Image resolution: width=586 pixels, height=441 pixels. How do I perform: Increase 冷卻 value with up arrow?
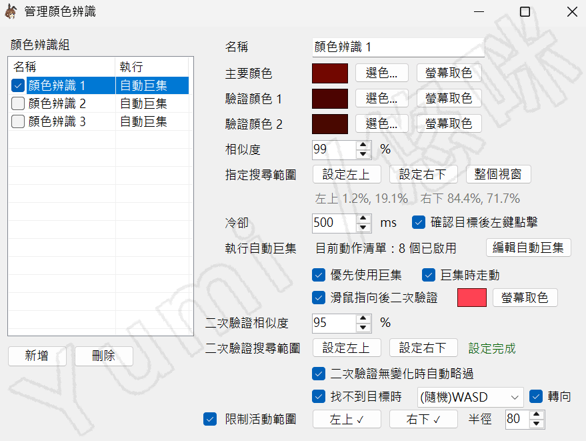click(363, 218)
